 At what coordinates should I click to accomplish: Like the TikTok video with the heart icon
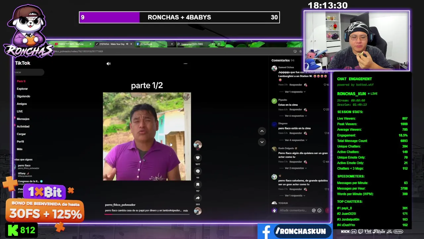pos(198,158)
